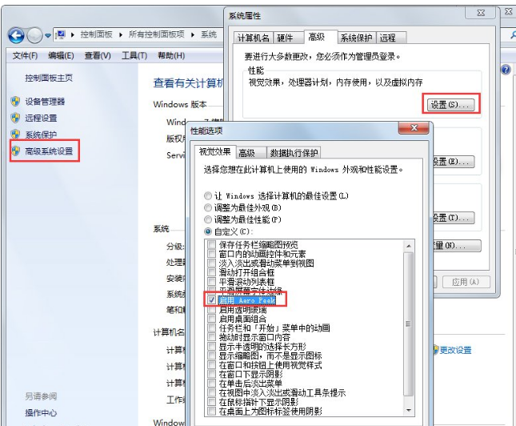
Task: Uncheck 启用 Aero Peek checkbox
Action: click(x=211, y=300)
